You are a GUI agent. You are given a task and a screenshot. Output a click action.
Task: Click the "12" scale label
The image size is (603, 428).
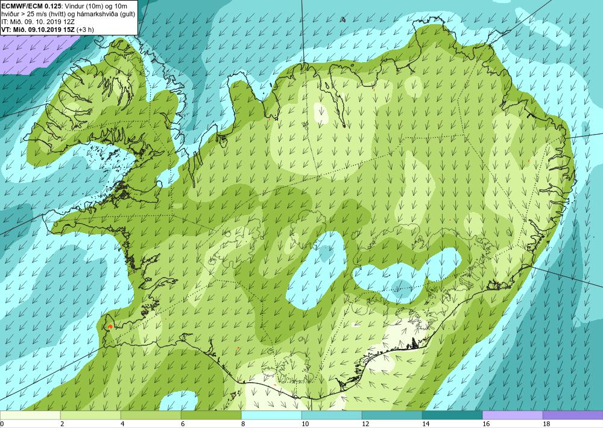tap(365, 424)
